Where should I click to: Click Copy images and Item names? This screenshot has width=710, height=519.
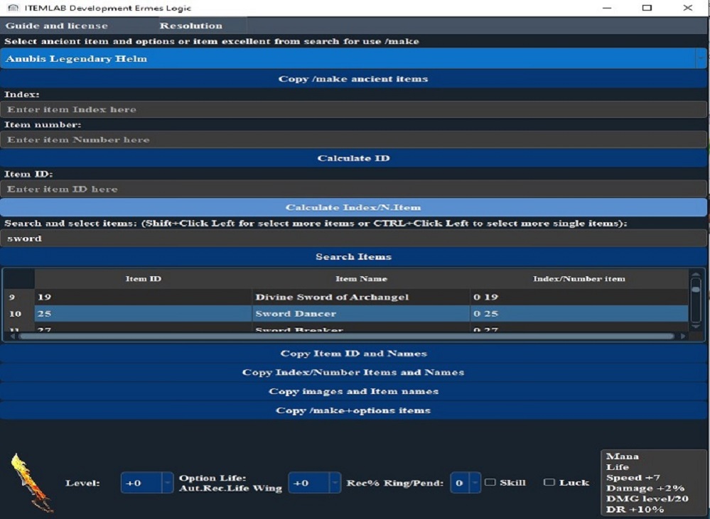click(353, 391)
